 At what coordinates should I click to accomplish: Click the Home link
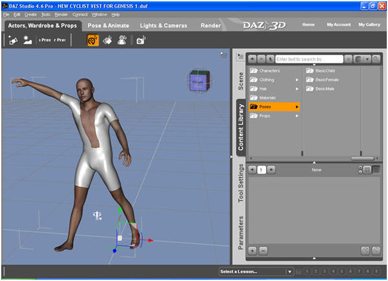coord(308,24)
